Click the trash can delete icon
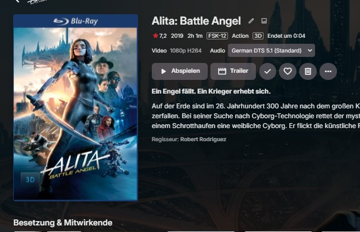Viewport: 360px width, 232px height. coord(307,71)
